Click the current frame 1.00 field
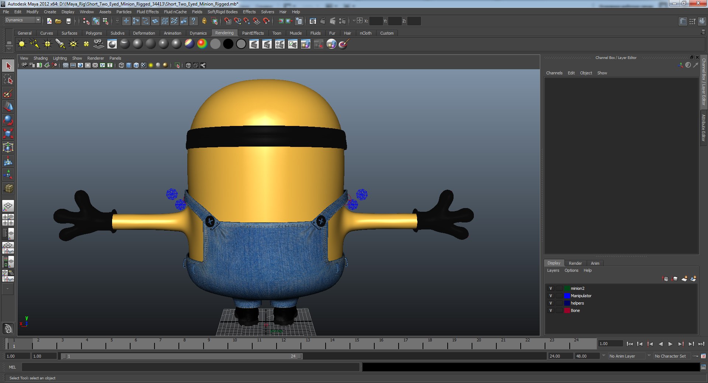 [x=610, y=344]
